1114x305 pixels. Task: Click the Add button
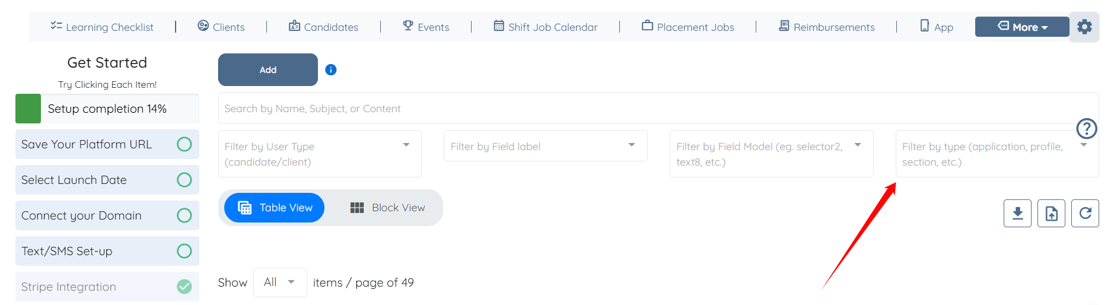pyautogui.click(x=268, y=70)
